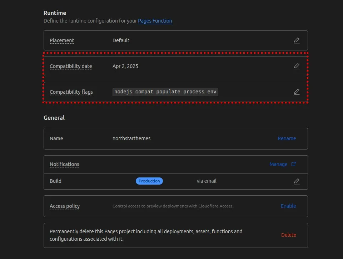Delete this Pages project

click(289, 235)
